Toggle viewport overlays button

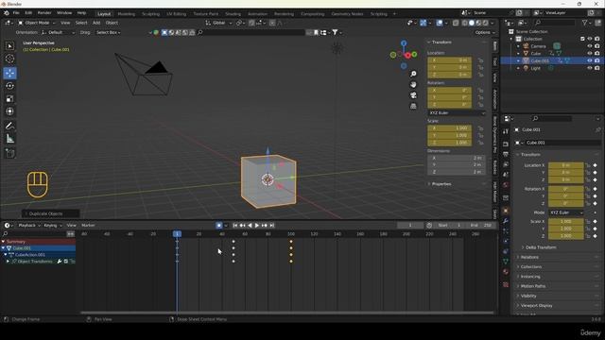pos(440,23)
